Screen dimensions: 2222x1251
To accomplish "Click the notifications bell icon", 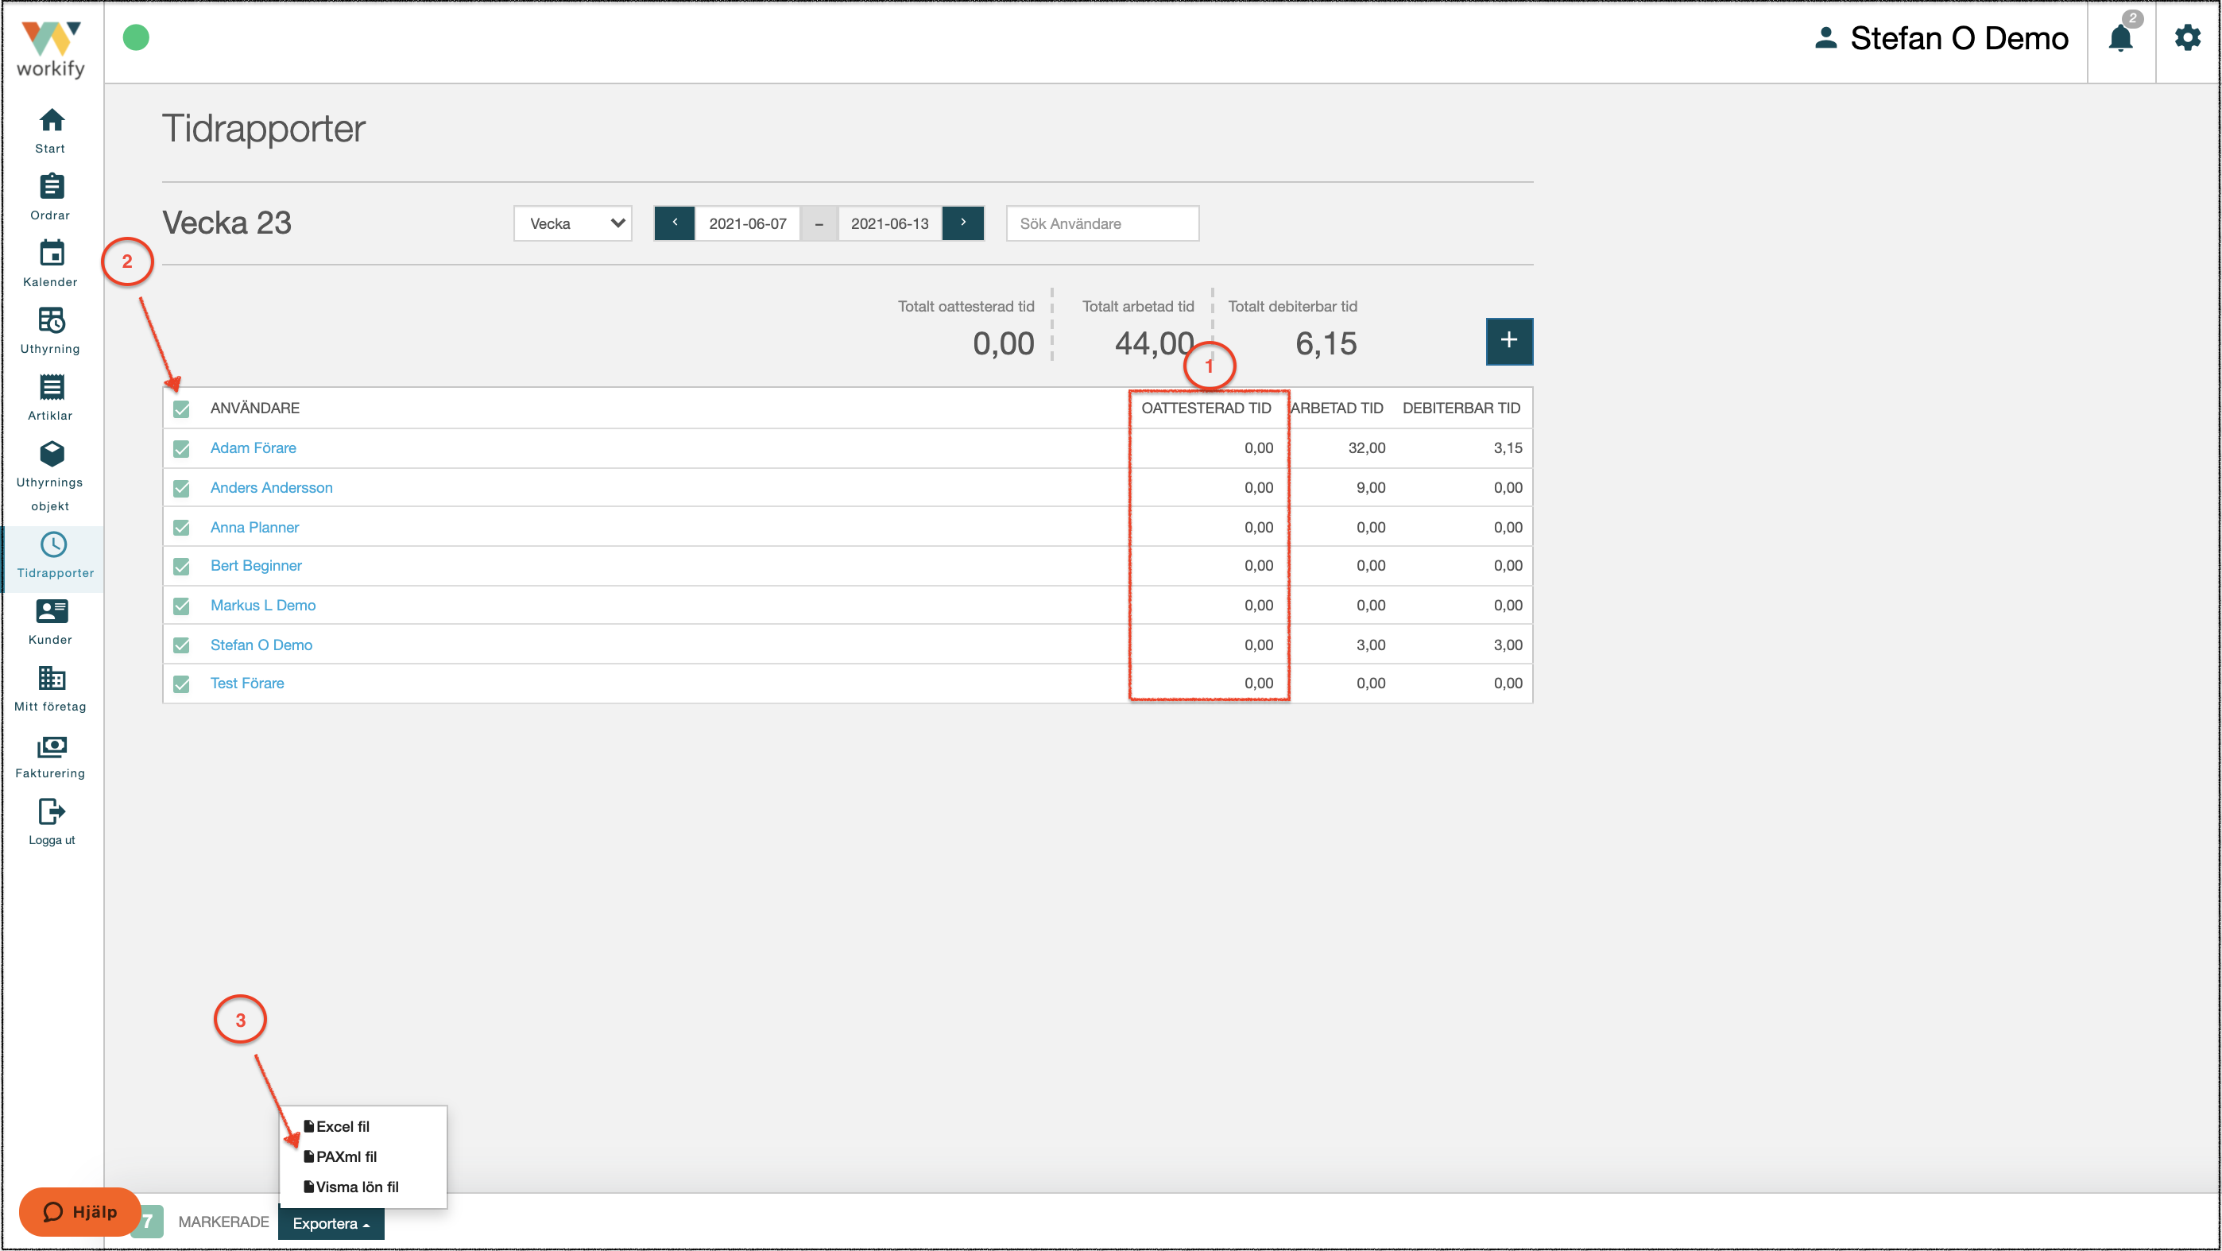I will (2120, 38).
